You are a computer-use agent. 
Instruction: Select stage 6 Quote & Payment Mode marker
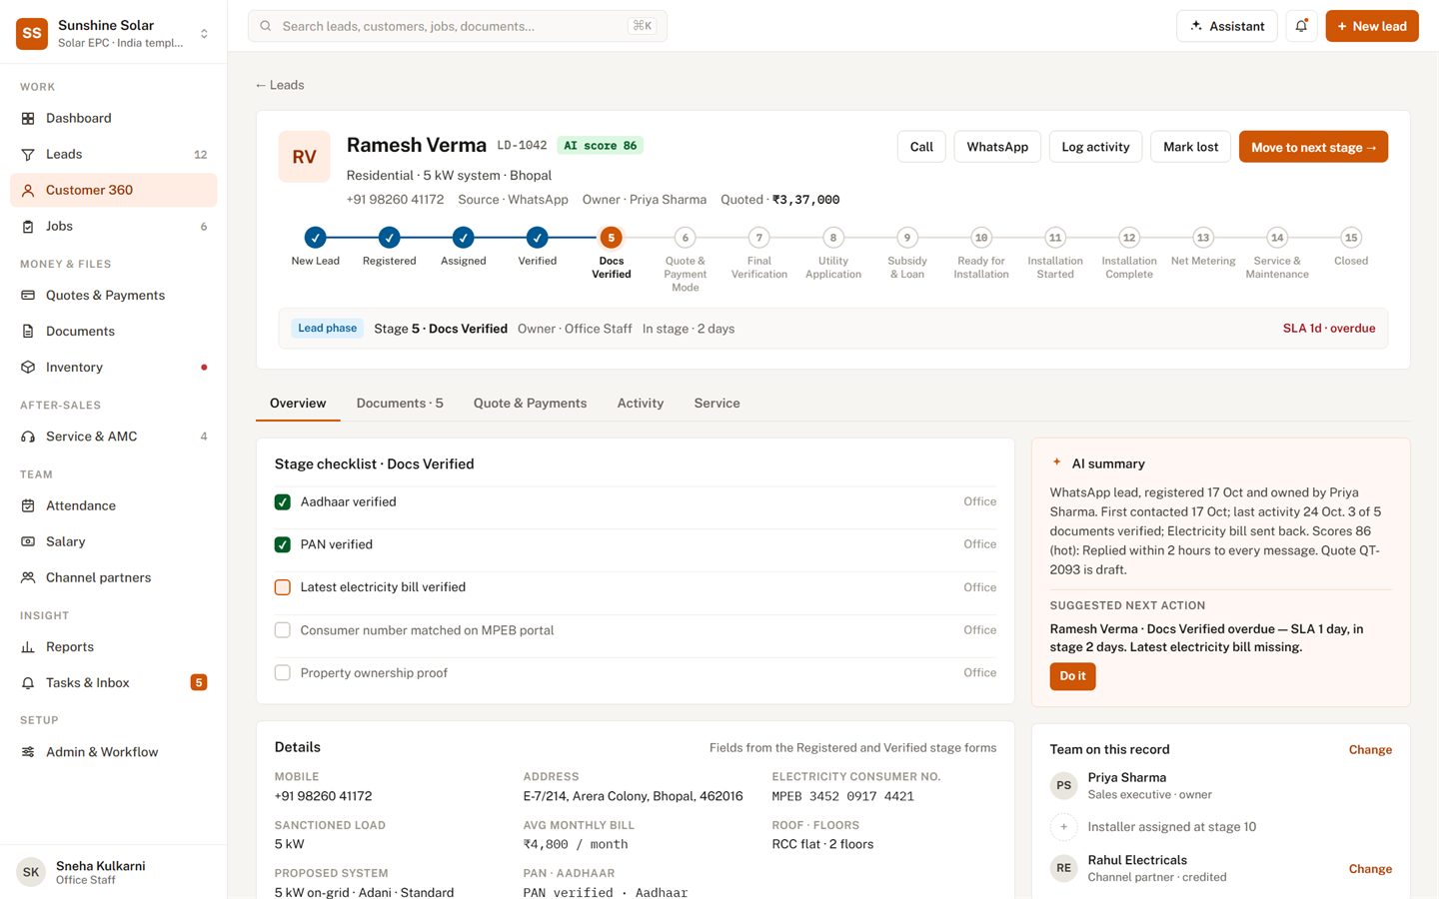point(685,238)
